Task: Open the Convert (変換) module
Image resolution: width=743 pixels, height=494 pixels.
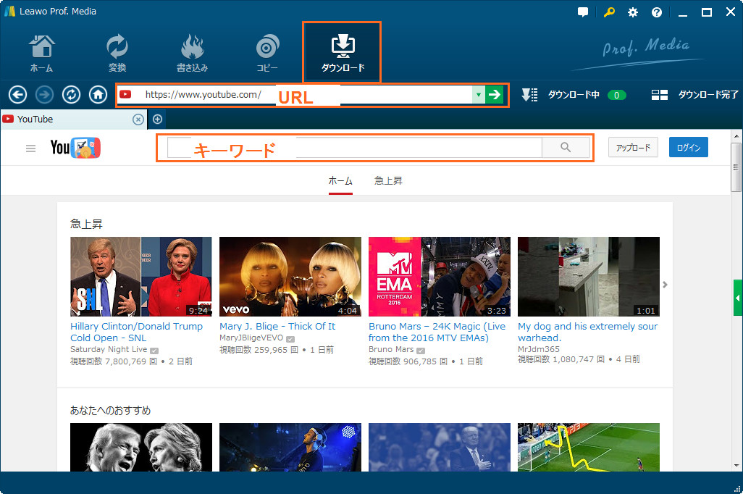Action: click(117, 53)
